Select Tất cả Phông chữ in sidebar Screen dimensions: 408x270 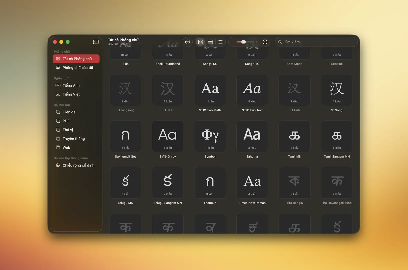click(x=76, y=59)
